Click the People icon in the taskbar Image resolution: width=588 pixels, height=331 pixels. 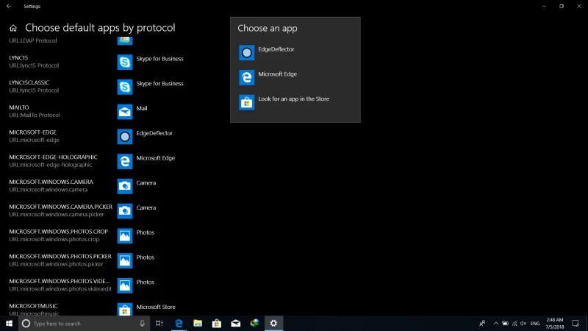482,323
